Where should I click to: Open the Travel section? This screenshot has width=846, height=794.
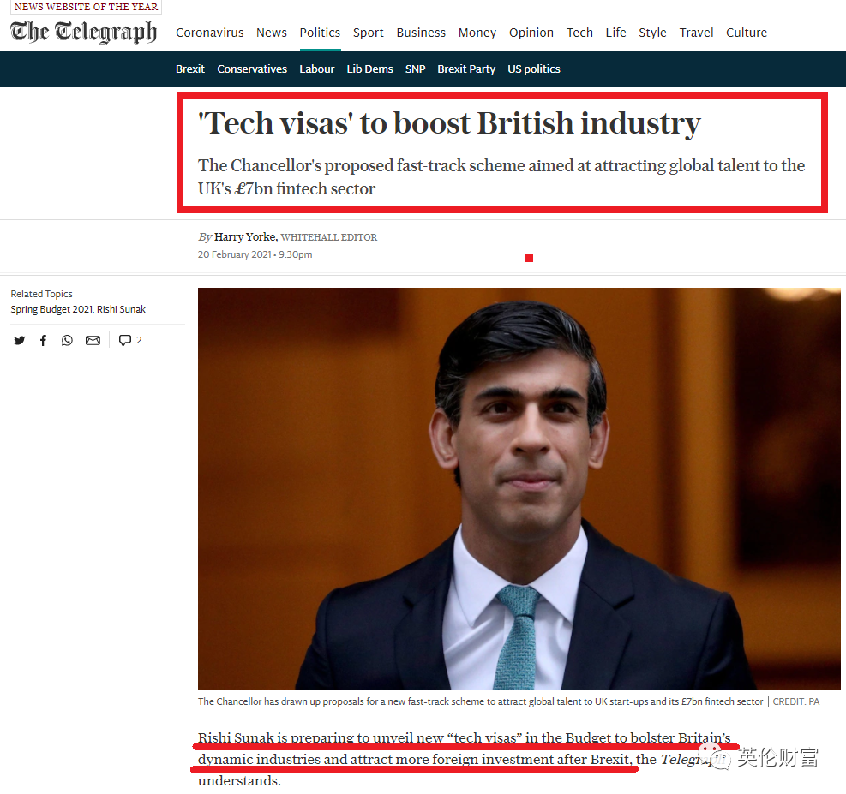point(696,33)
